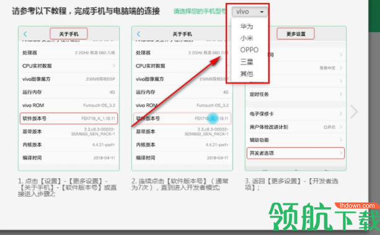Screen dimensions: 380x235
Task: Click the step 3 caption 返回【更多设置】
Action: click(x=291, y=184)
